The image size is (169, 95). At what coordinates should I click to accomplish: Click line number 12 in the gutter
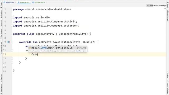tap(4, 54)
